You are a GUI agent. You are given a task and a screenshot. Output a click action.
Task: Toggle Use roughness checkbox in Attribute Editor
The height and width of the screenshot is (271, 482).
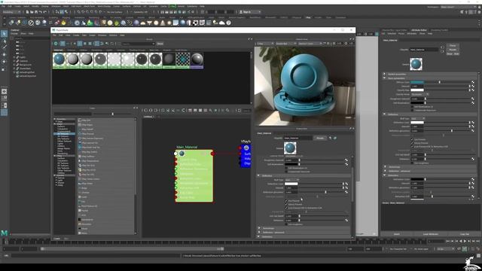(412, 163)
